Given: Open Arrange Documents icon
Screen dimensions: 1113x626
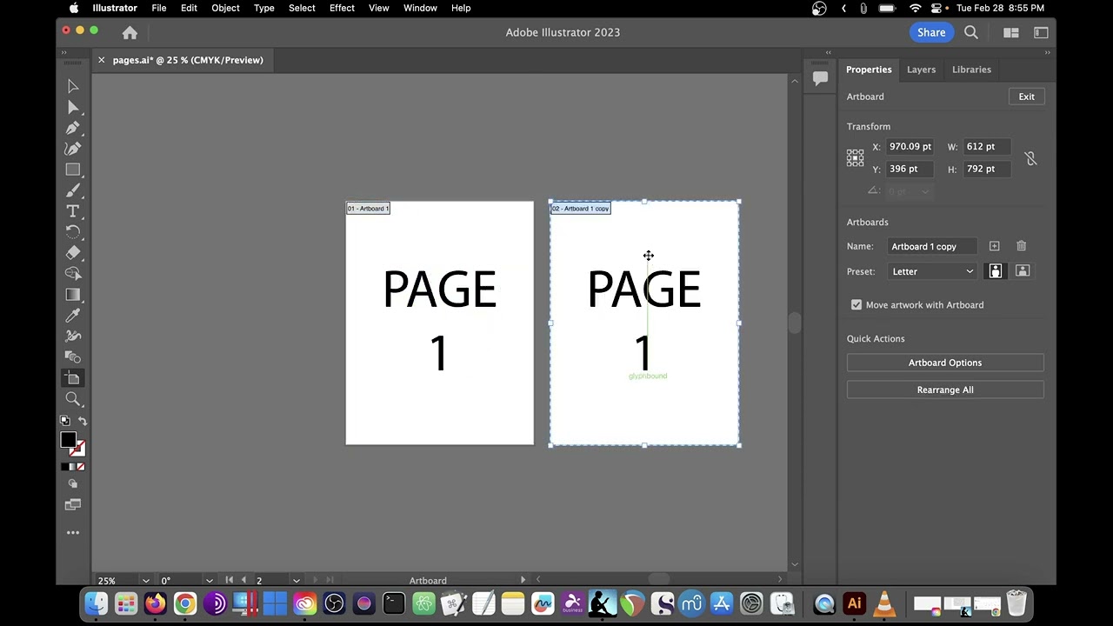Looking at the screenshot, I should [1010, 32].
